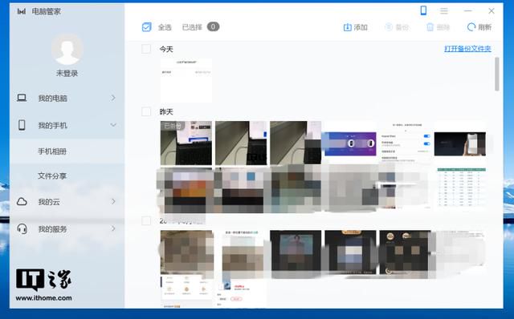Click the 电脑管家 logo icon
Screen dimensions: 514x319
(22, 11)
